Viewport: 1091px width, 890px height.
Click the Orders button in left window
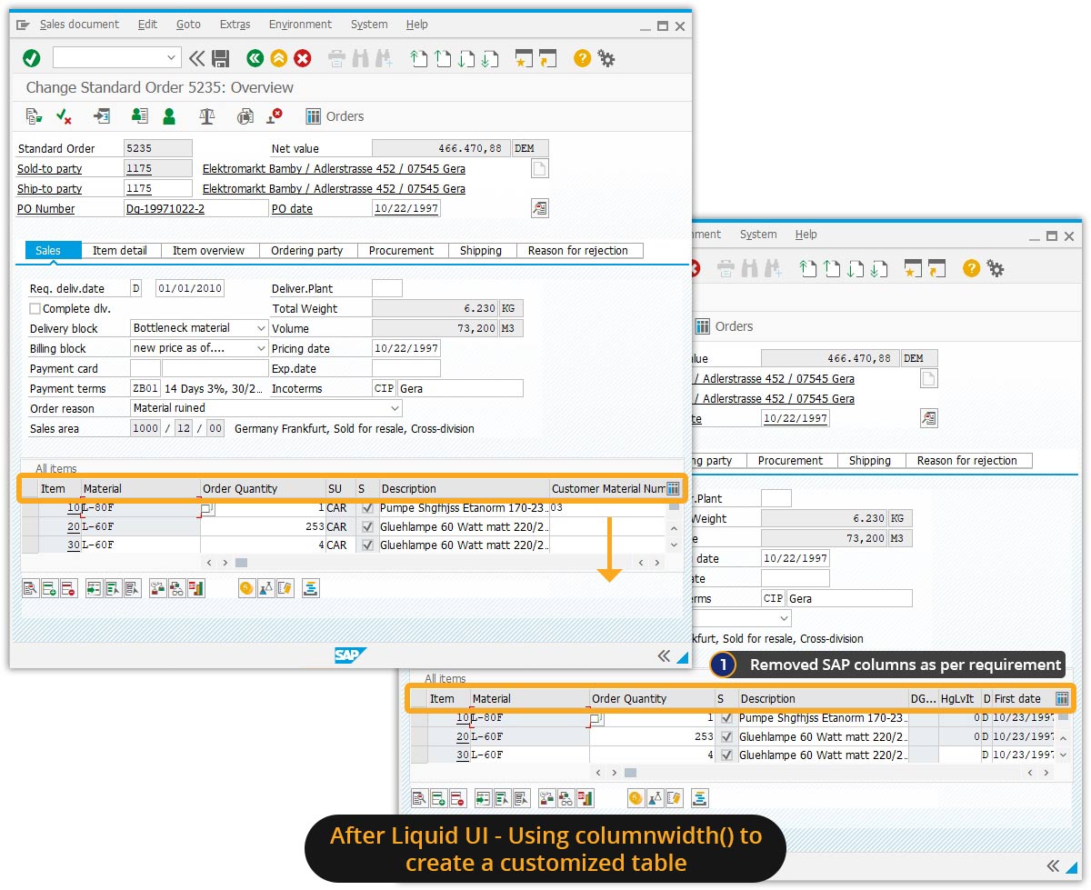coord(335,116)
